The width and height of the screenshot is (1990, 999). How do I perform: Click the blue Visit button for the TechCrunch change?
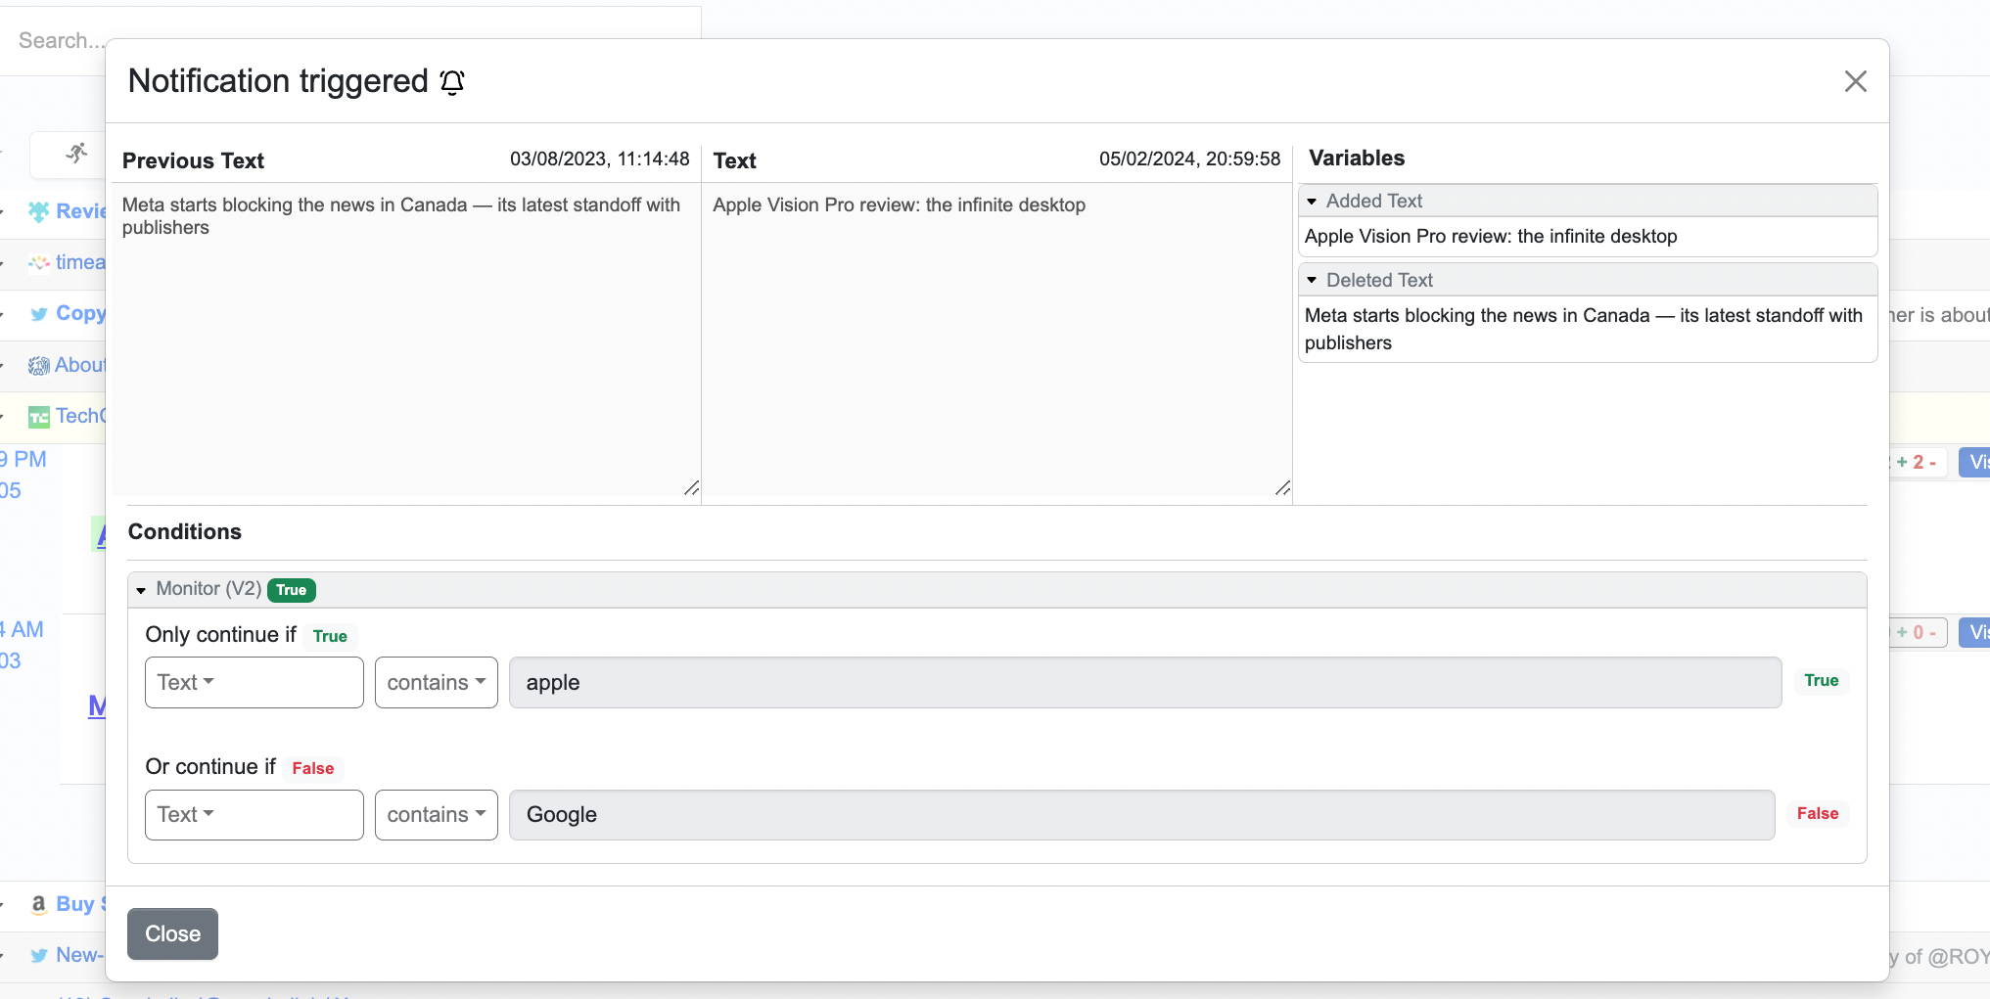[x=1978, y=462]
